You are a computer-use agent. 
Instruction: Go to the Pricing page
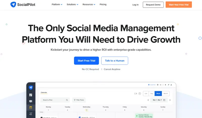point(103,4)
